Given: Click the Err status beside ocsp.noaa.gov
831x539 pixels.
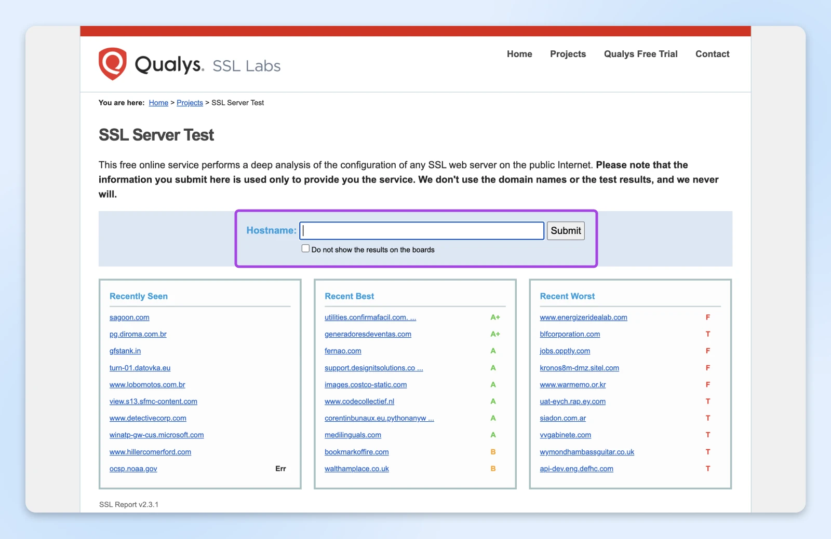Looking at the screenshot, I should click(280, 468).
